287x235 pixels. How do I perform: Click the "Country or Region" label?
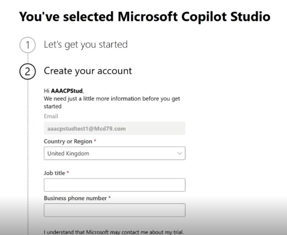[x=68, y=141]
